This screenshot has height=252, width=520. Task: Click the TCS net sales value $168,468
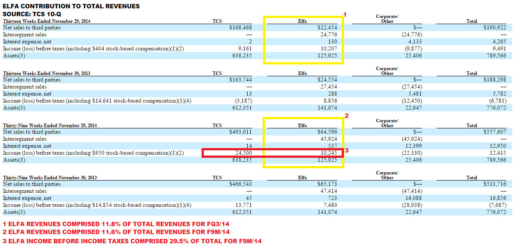coord(241,28)
